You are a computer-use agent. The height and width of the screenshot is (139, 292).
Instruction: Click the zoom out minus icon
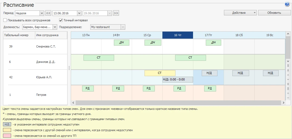(288, 98)
